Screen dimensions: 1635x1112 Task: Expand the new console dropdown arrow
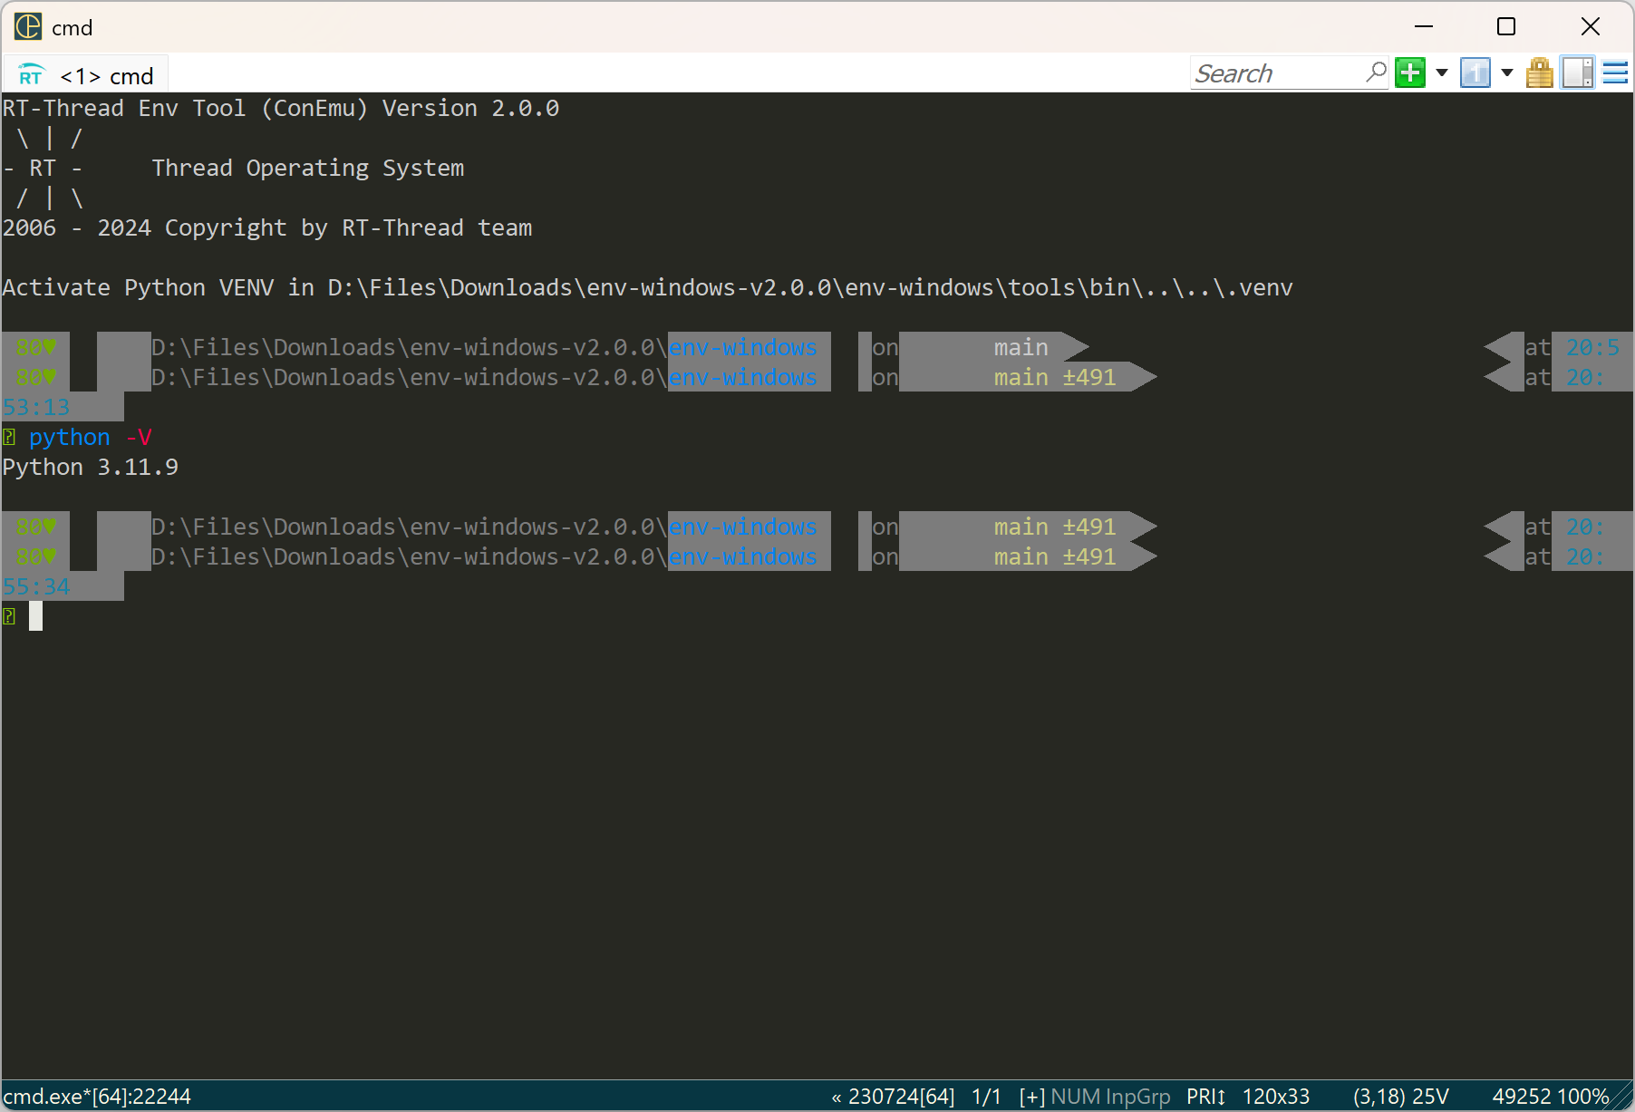[1442, 73]
